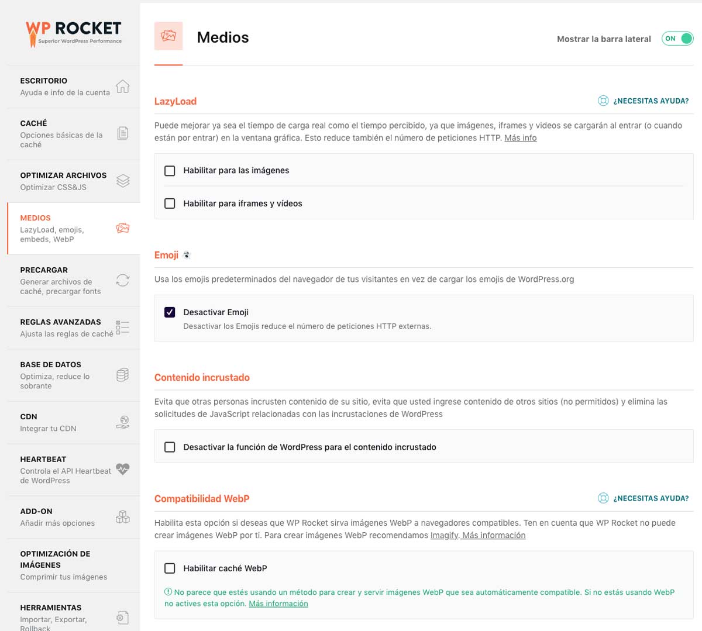Click the help lifebuoy icon beside LazyLoad
The height and width of the screenshot is (631, 702).
[603, 101]
